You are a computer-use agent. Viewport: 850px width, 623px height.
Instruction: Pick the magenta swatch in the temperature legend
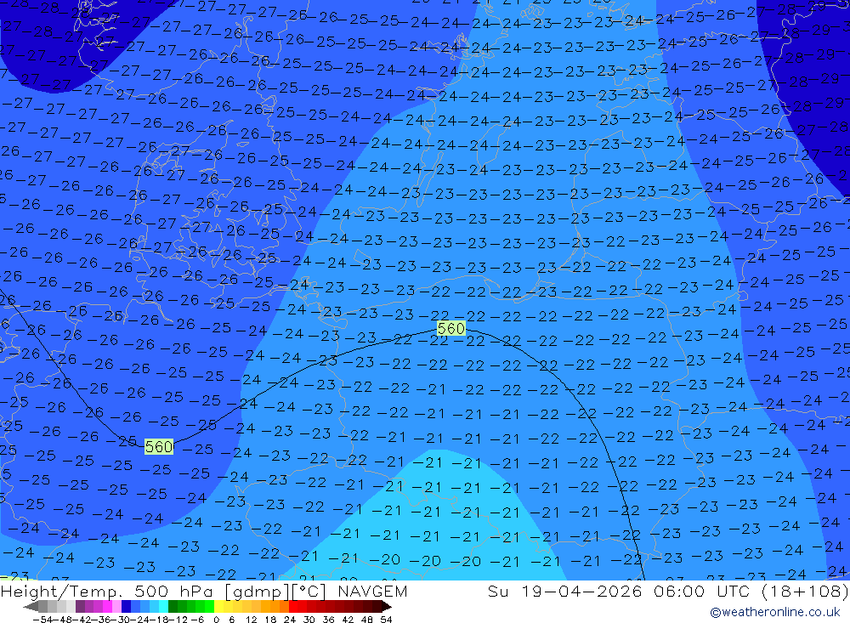click(107, 607)
